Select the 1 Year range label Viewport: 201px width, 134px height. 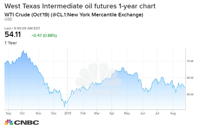point(11,42)
